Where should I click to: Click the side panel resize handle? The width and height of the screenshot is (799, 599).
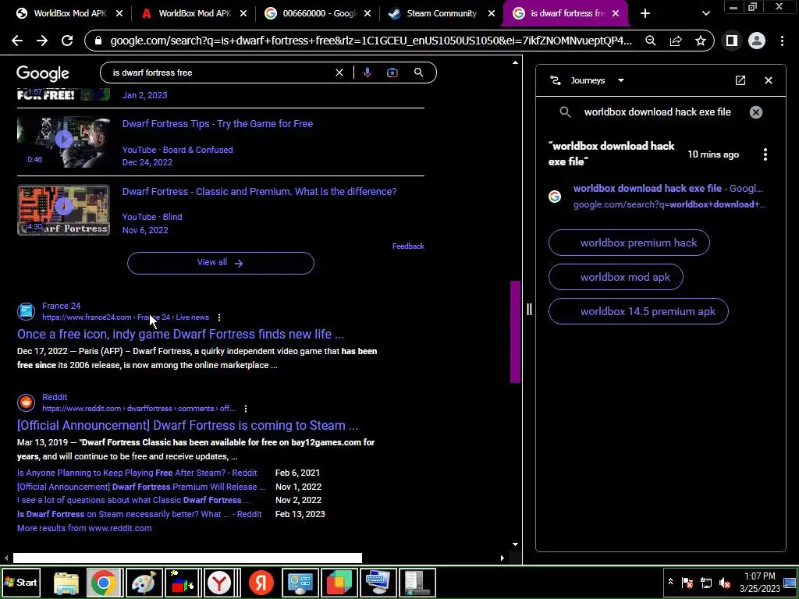[x=529, y=309]
